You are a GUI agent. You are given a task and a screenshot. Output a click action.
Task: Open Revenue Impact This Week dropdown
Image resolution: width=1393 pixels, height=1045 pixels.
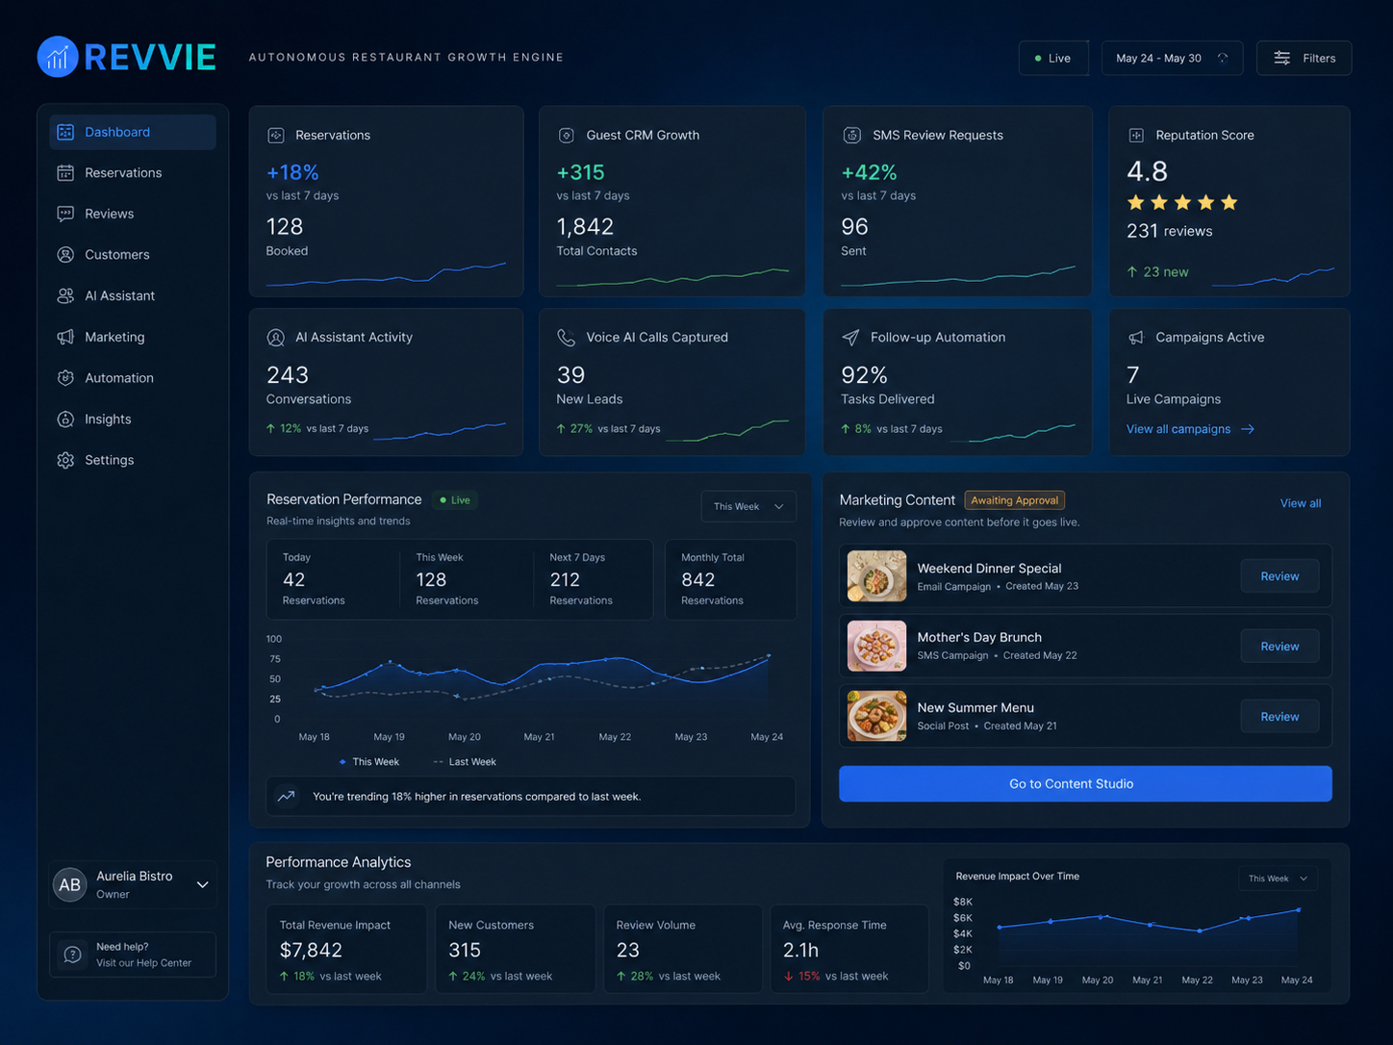pyautogui.click(x=1278, y=879)
